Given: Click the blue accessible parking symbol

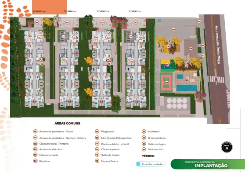Looking at the screenshot, I should coord(159,21).
